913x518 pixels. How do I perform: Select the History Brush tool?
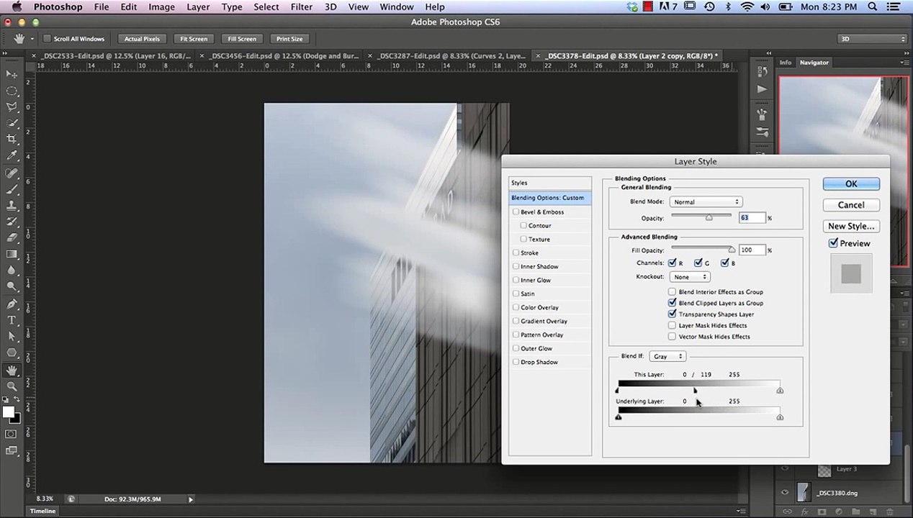12,222
